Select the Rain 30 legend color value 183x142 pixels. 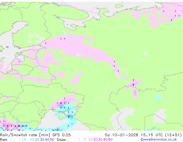click(42, 140)
